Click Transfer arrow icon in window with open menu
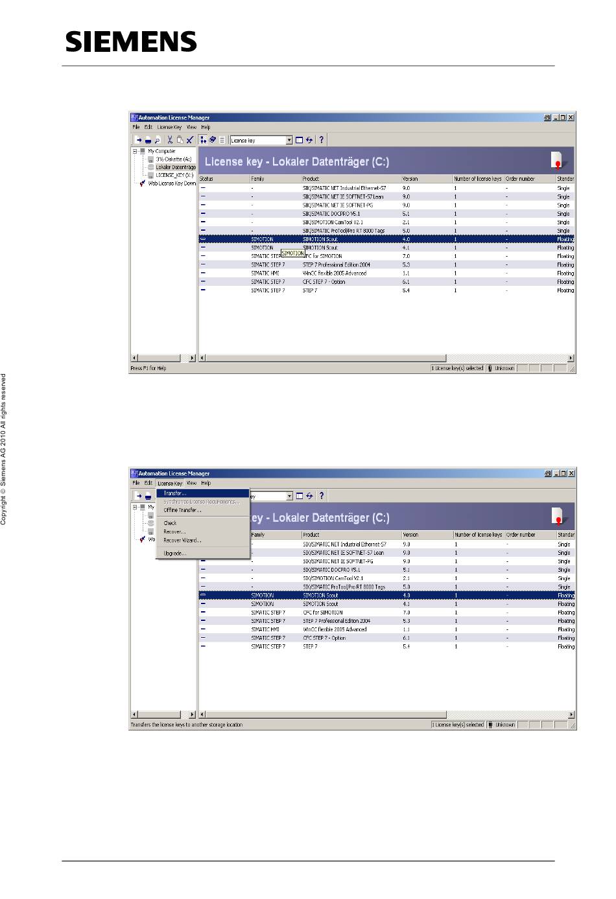This screenshot has height=899, width=616. coord(138,496)
